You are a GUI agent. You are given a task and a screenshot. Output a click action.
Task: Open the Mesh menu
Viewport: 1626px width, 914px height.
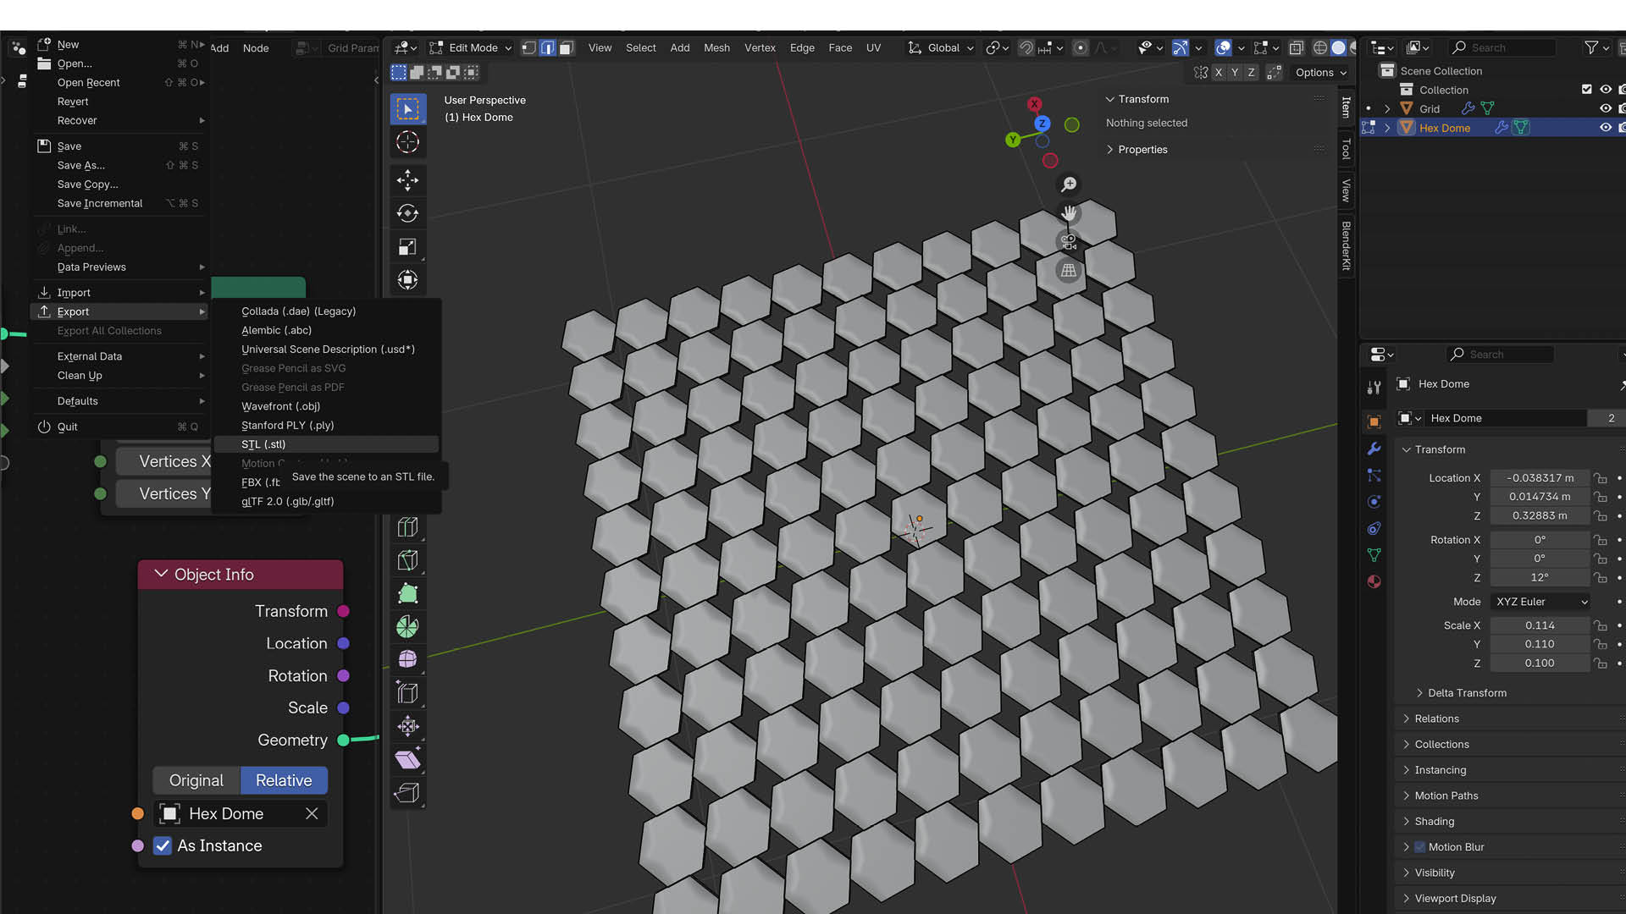coord(716,48)
